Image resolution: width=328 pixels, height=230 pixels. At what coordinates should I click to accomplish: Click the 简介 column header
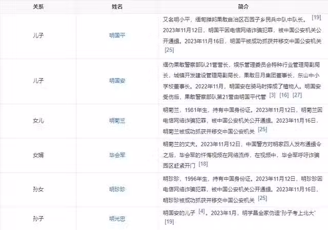coord(243,7)
